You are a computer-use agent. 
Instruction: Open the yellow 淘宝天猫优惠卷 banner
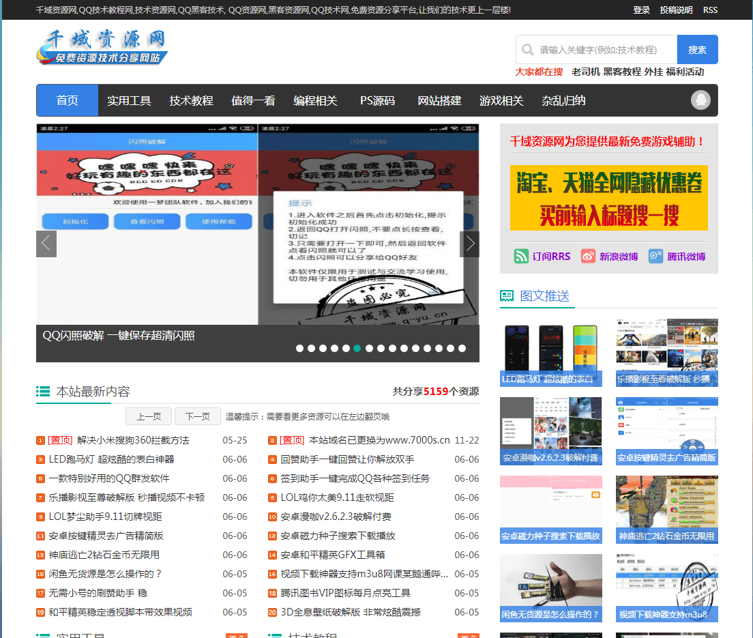click(609, 198)
